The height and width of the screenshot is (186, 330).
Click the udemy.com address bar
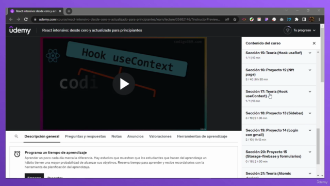pos(129,20)
